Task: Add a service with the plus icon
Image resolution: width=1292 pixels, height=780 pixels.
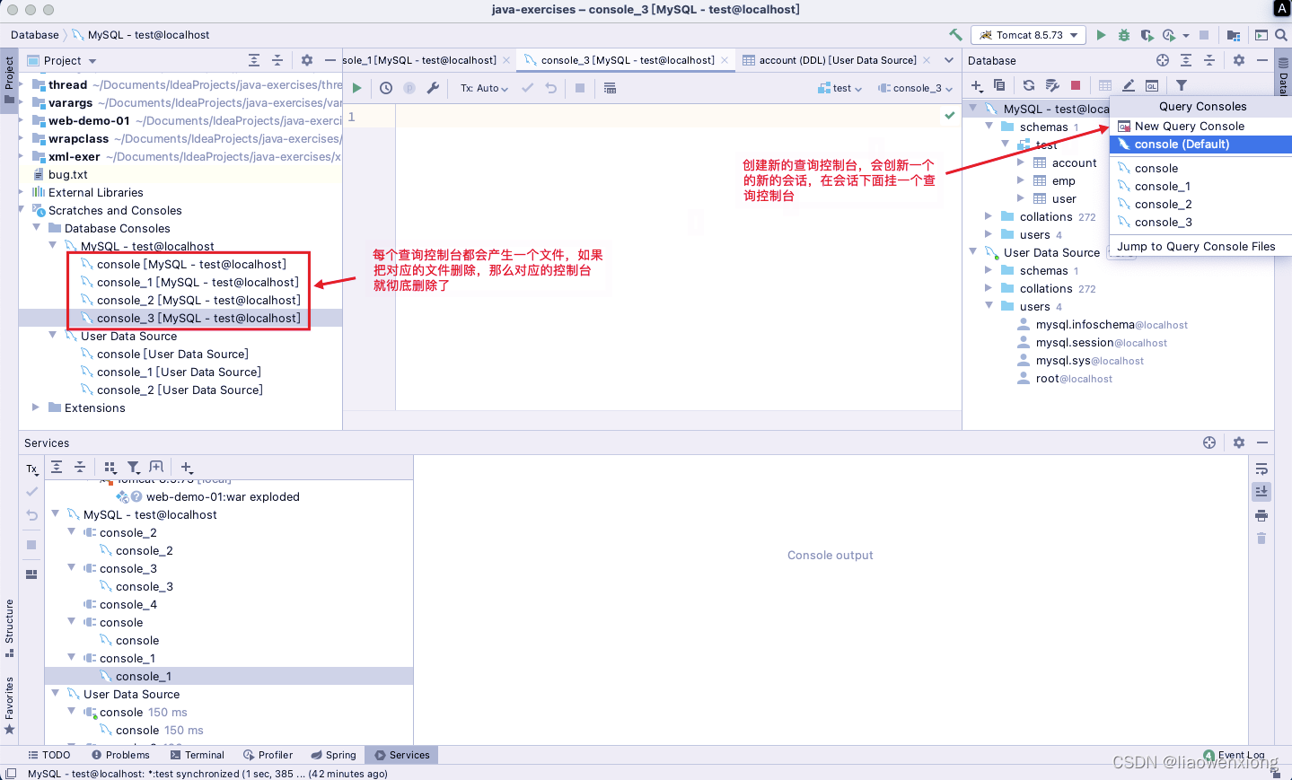Action: (x=187, y=467)
